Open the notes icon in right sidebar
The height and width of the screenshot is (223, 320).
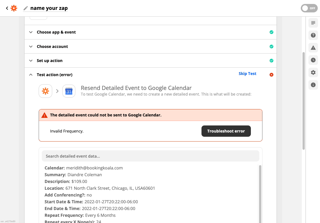(313, 23)
